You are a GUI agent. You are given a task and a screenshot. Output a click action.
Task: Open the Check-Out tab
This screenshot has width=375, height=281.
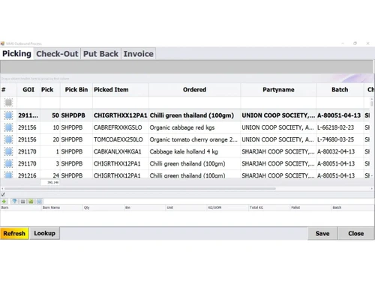(x=57, y=54)
